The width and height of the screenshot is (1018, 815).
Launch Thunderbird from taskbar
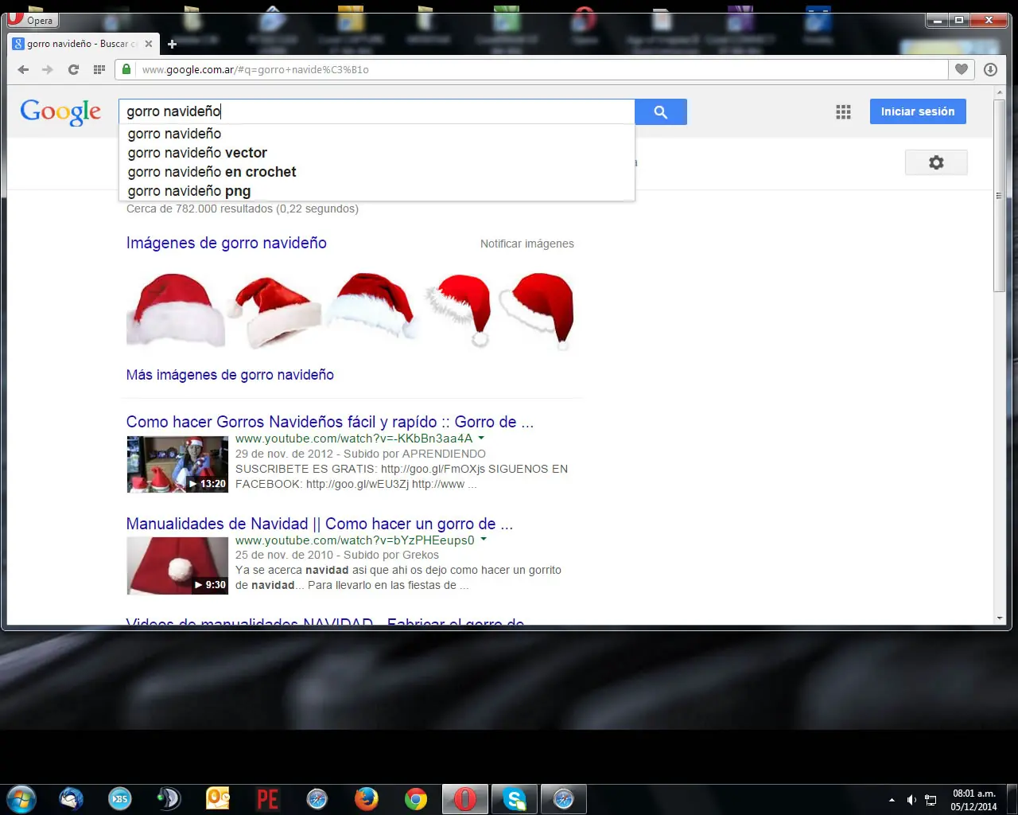click(x=72, y=798)
